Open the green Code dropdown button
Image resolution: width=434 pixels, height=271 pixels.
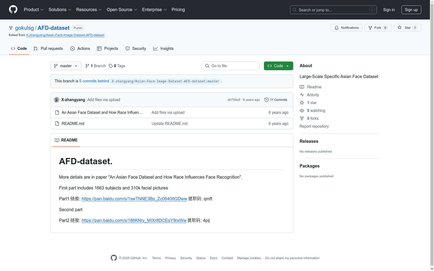[x=279, y=66]
